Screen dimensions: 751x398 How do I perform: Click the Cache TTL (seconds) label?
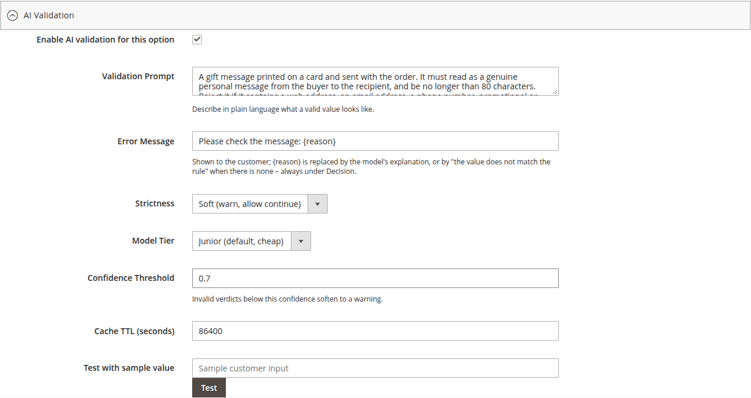(x=134, y=331)
